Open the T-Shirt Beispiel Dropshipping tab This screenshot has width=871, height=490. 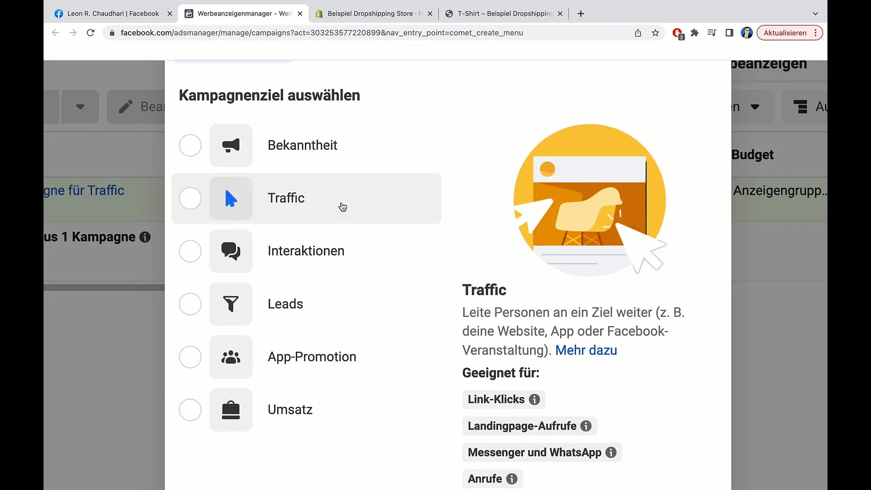pos(503,13)
